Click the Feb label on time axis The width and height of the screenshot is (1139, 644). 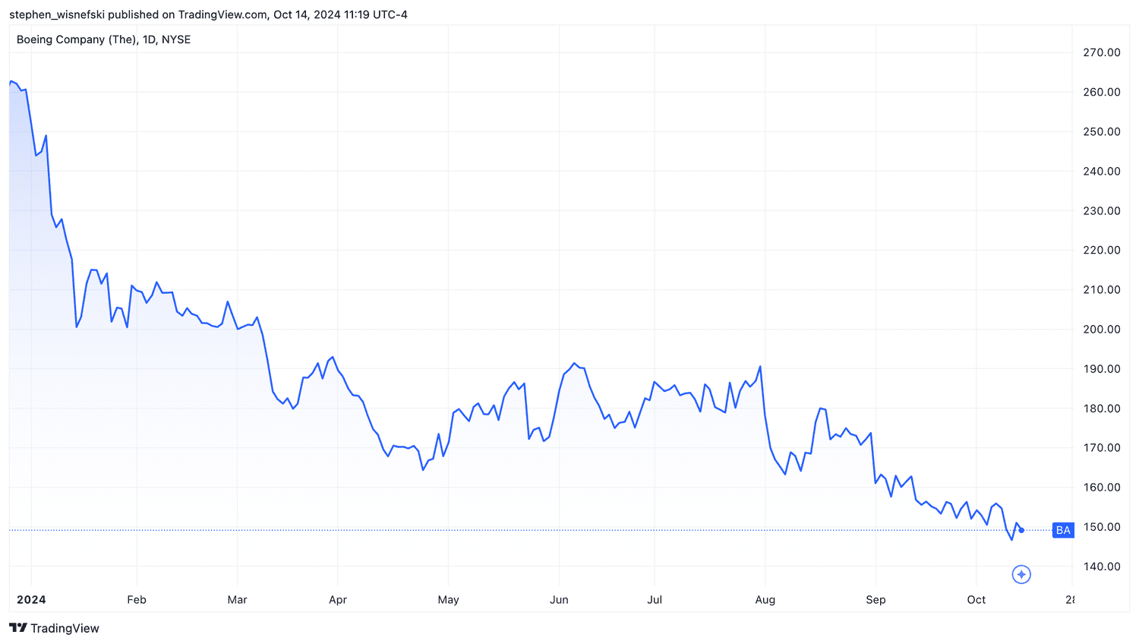click(x=137, y=599)
